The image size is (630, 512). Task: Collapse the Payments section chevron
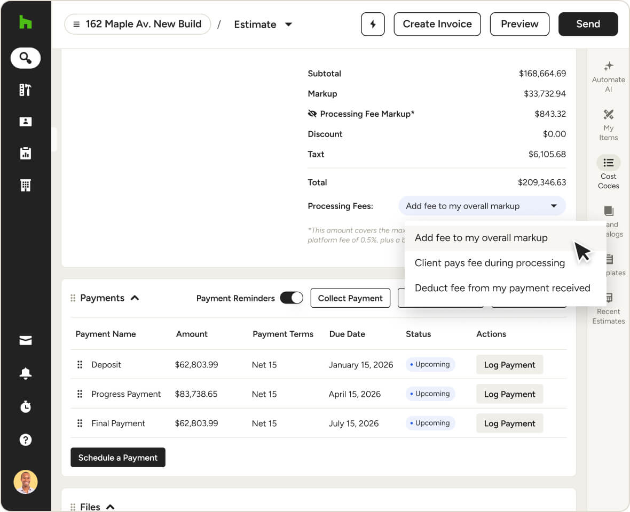tap(135, 298)
